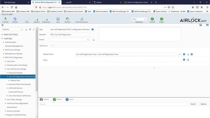The image size is (210, 118).
Task: Expand Self Service Settings node
Action: (x=4, y=50)
